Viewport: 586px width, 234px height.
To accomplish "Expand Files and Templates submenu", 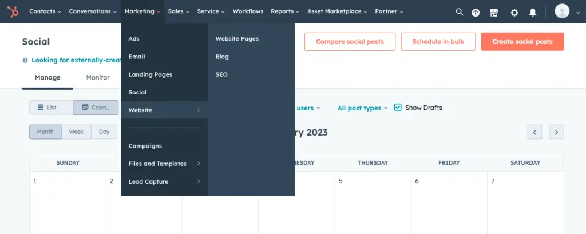I will click(x=164, y=164).
